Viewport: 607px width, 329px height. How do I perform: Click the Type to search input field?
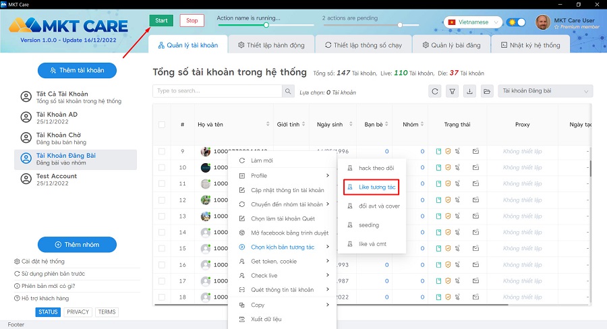tap(217, 92)
